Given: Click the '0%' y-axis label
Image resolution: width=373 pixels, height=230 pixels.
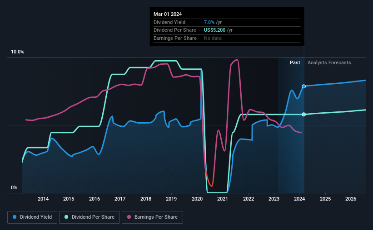Looking at the screenshot, I should pyautogui.click(x=14, y=187).
